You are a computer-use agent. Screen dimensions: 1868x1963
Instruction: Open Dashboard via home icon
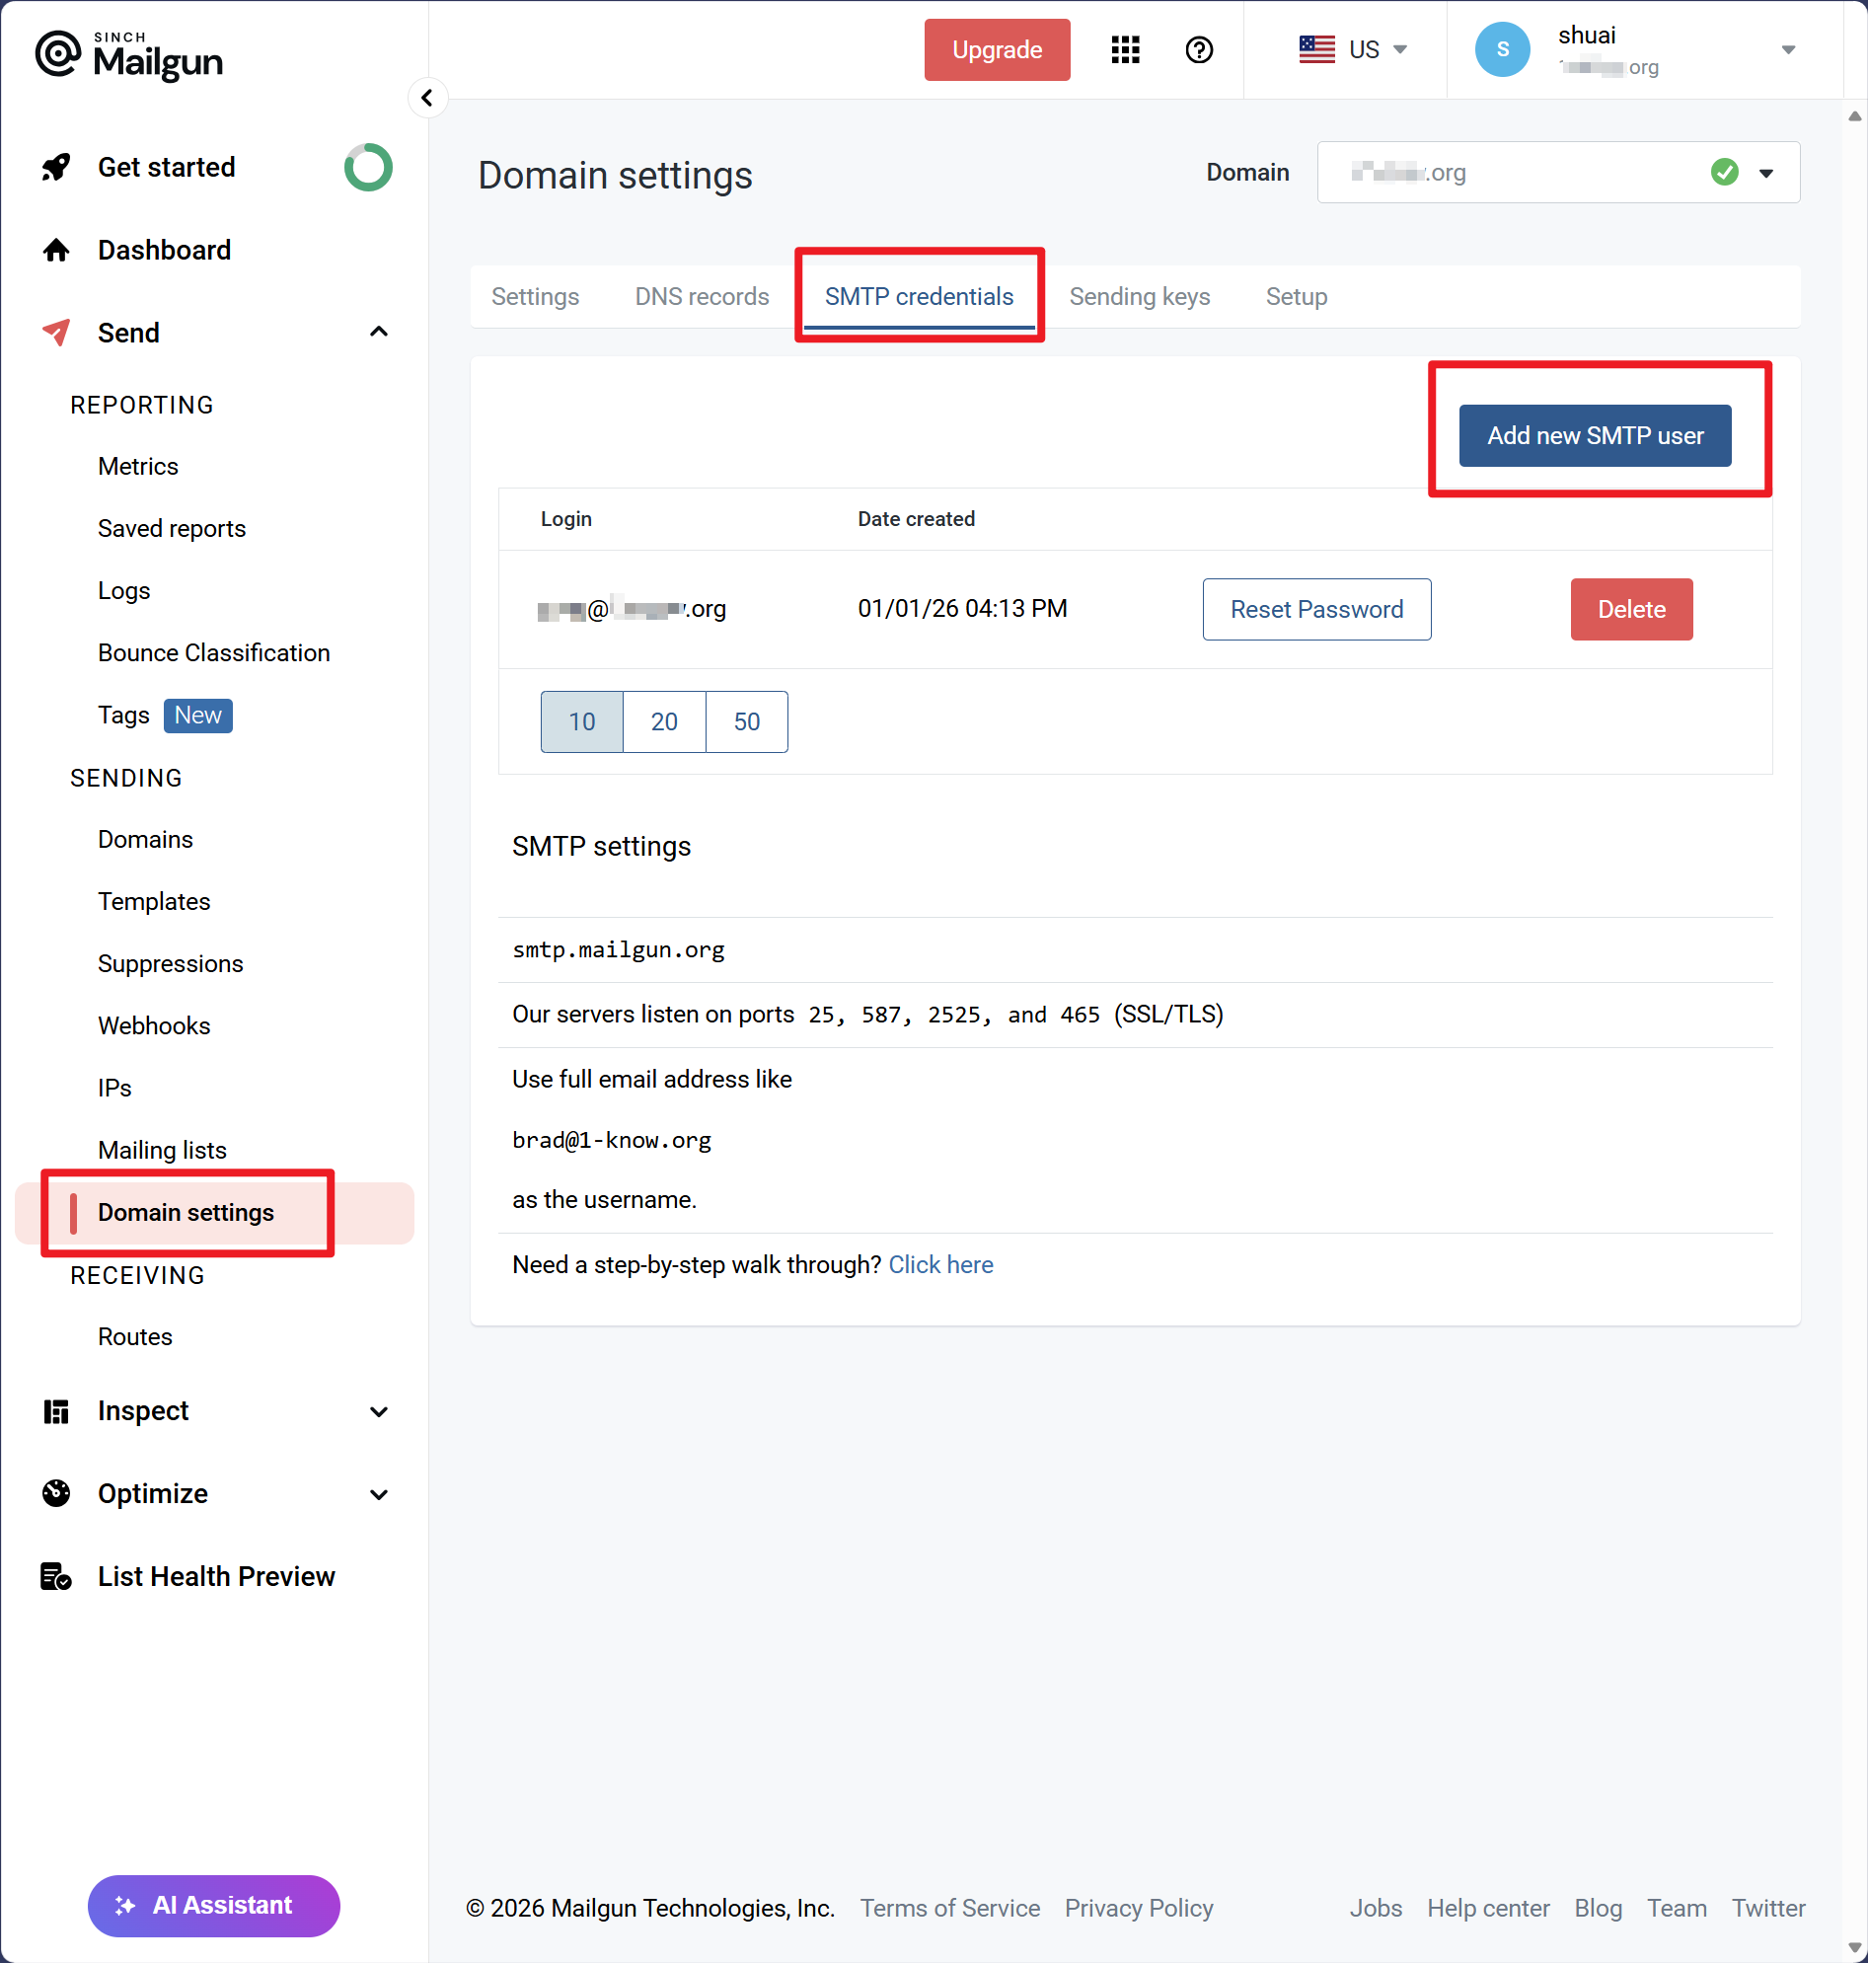(56, 250)
